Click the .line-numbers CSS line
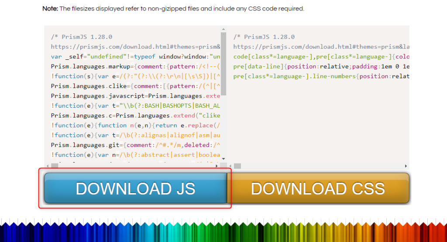The width and height of the screenshot is (447, 242). [x=321, y=76]
